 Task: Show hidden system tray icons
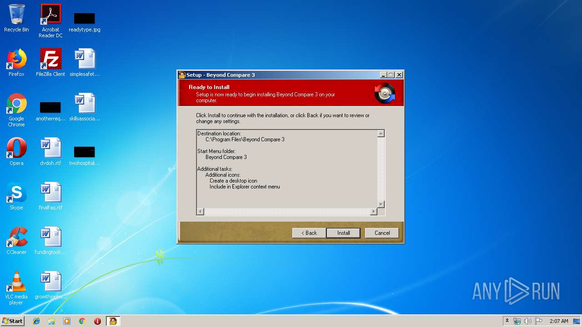pyautogui.click(x=507, y=321)
